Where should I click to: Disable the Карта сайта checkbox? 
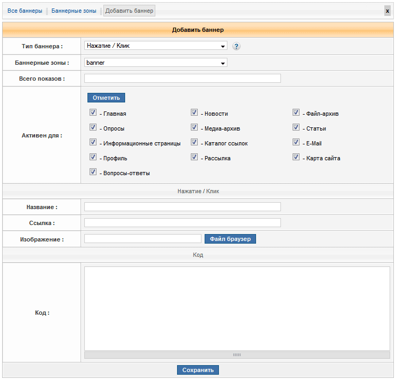(296, 158)
